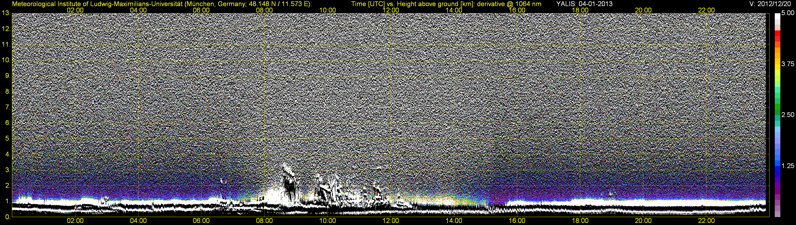Click the 0 km height axis label
The height and width of the screenshot is (225, 796).
click(x=8, y=217)
